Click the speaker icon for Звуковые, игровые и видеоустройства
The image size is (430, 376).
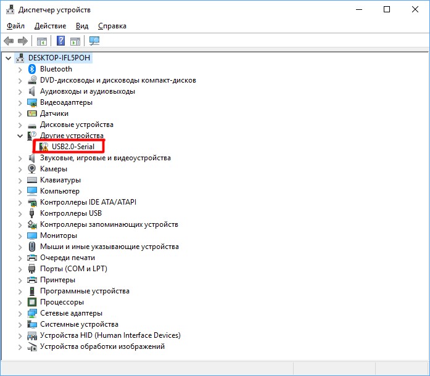point(32,158)
